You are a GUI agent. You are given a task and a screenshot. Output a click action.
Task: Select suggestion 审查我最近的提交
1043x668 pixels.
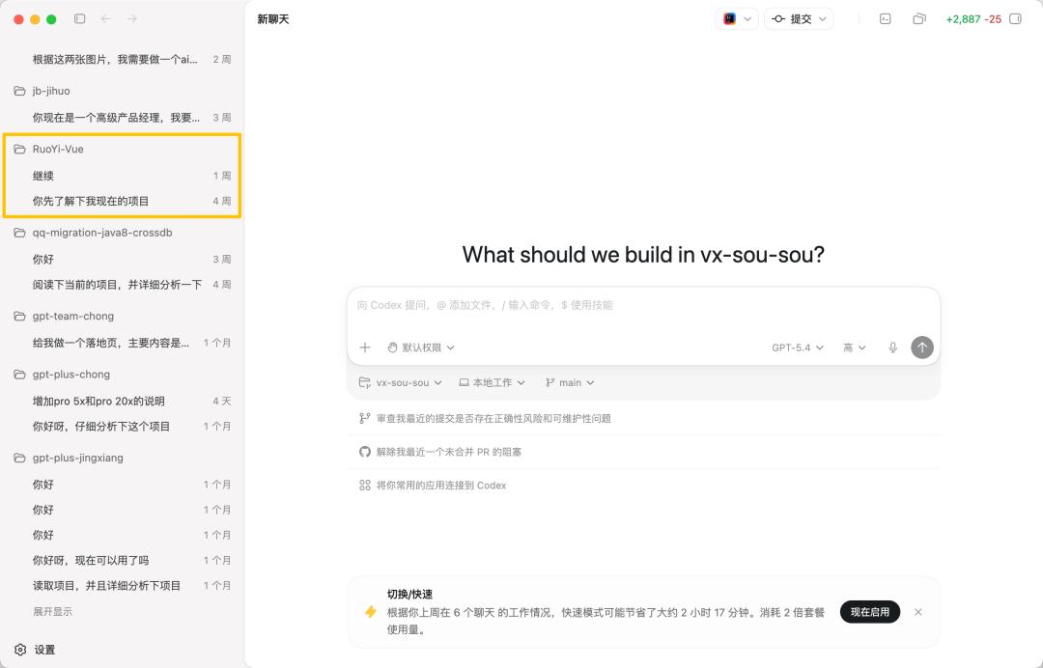pos(643,419)
